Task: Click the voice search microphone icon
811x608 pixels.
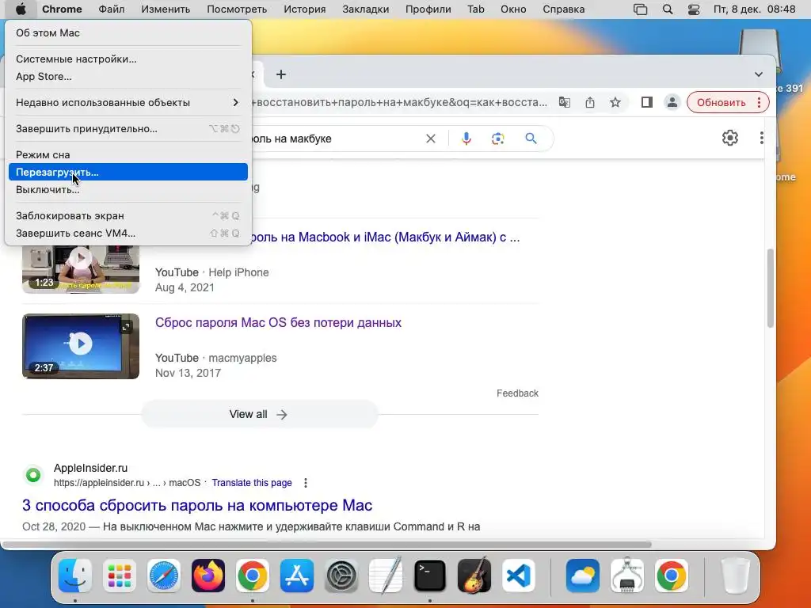Action: point(466,139)
